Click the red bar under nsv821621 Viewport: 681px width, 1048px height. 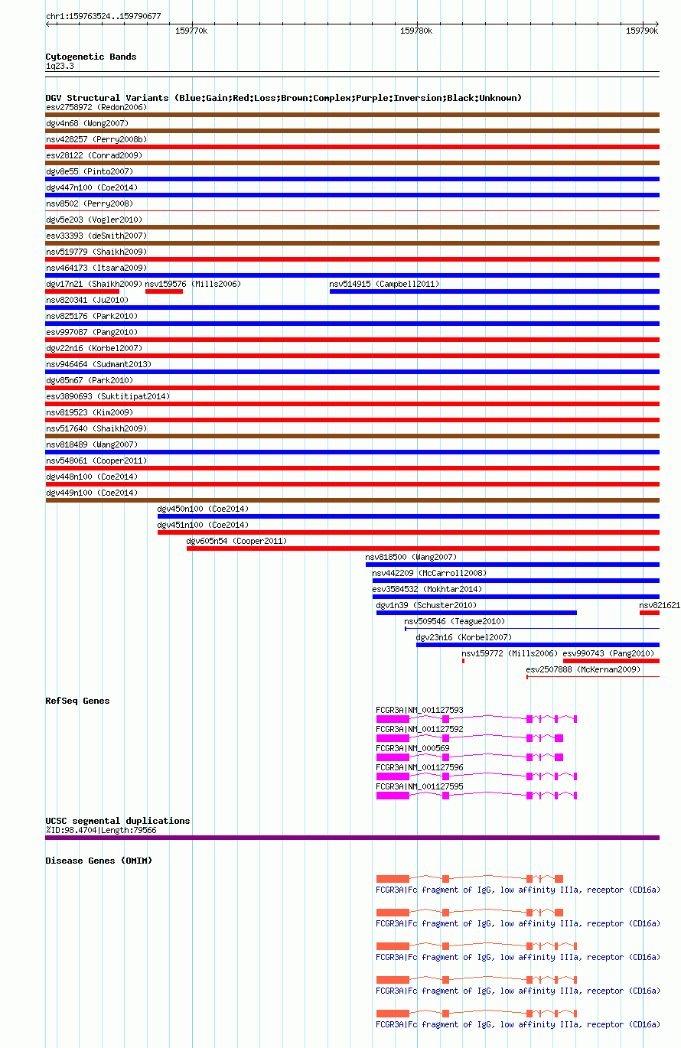650,612
